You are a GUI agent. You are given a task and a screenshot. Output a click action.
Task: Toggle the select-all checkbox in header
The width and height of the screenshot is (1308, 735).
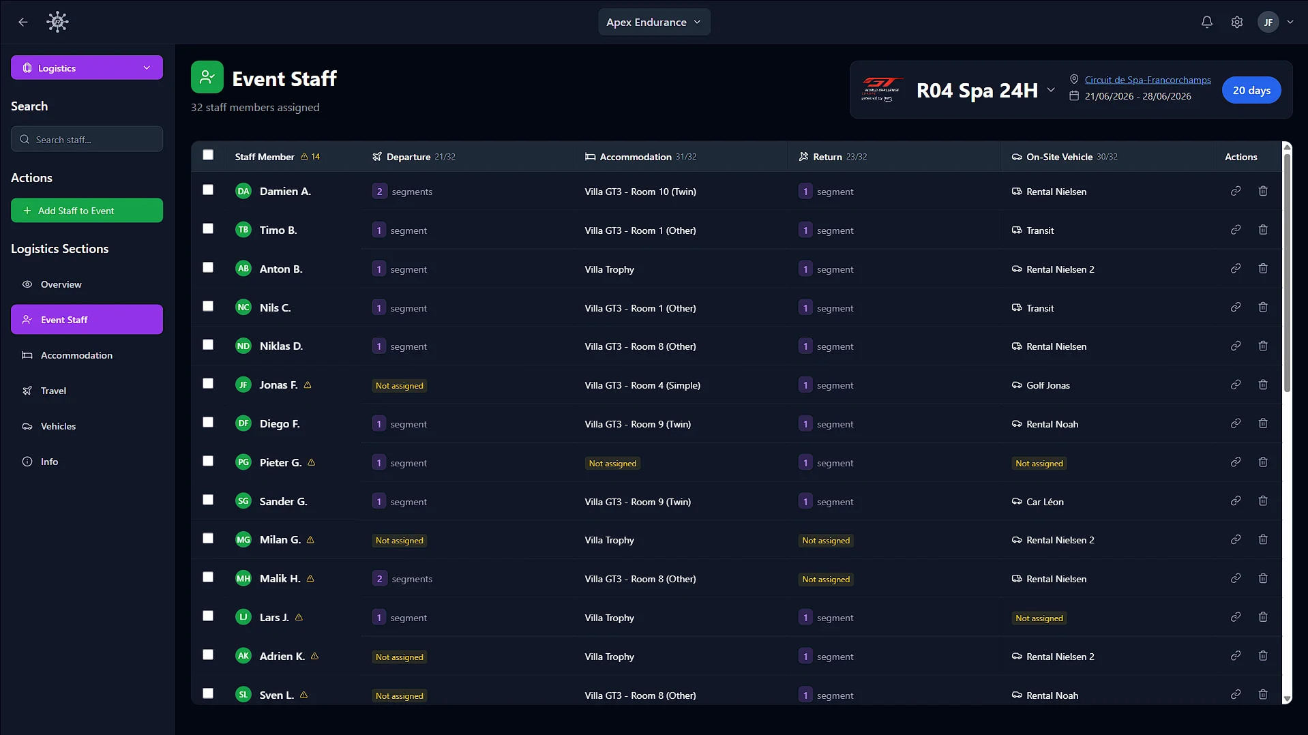[x=208, y=155]
